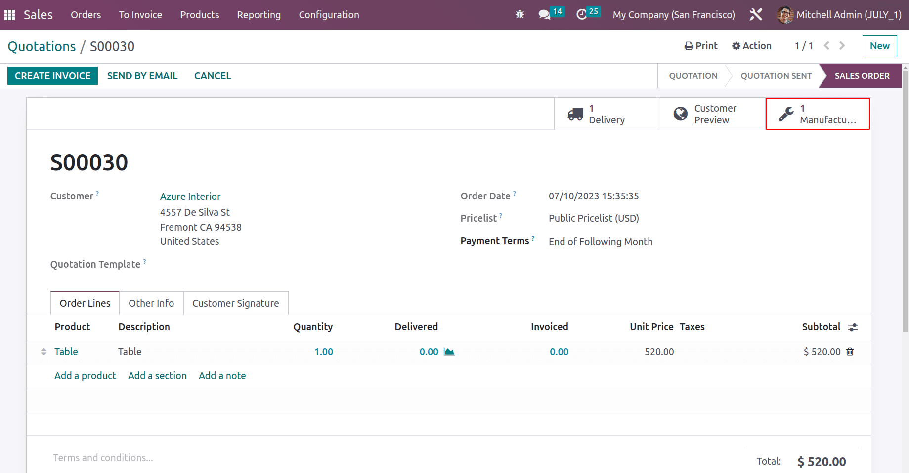Click the invoiced 0.00 cell
909x473 pixels.
click(x=559, y=352)
